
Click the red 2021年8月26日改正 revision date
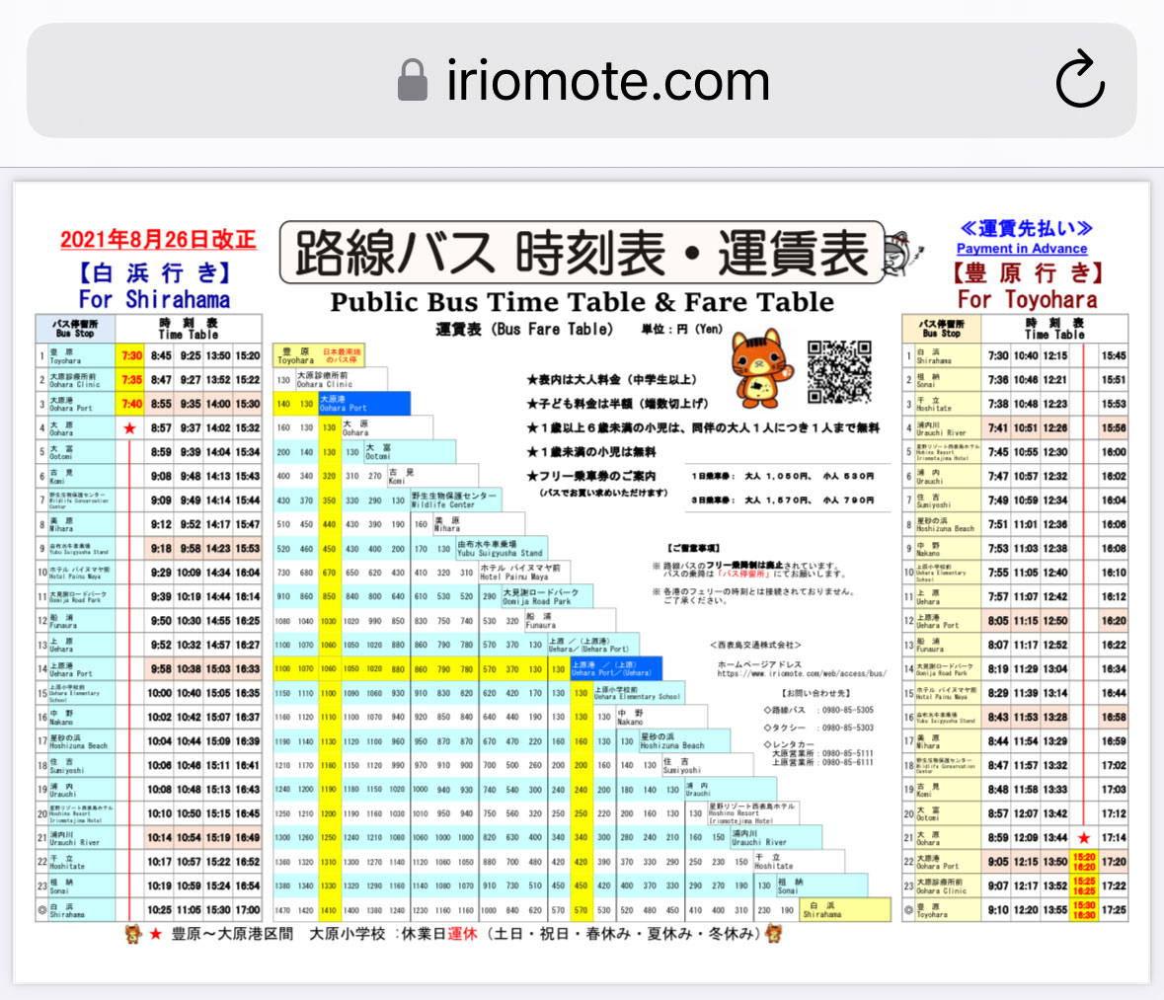[158, 240]
